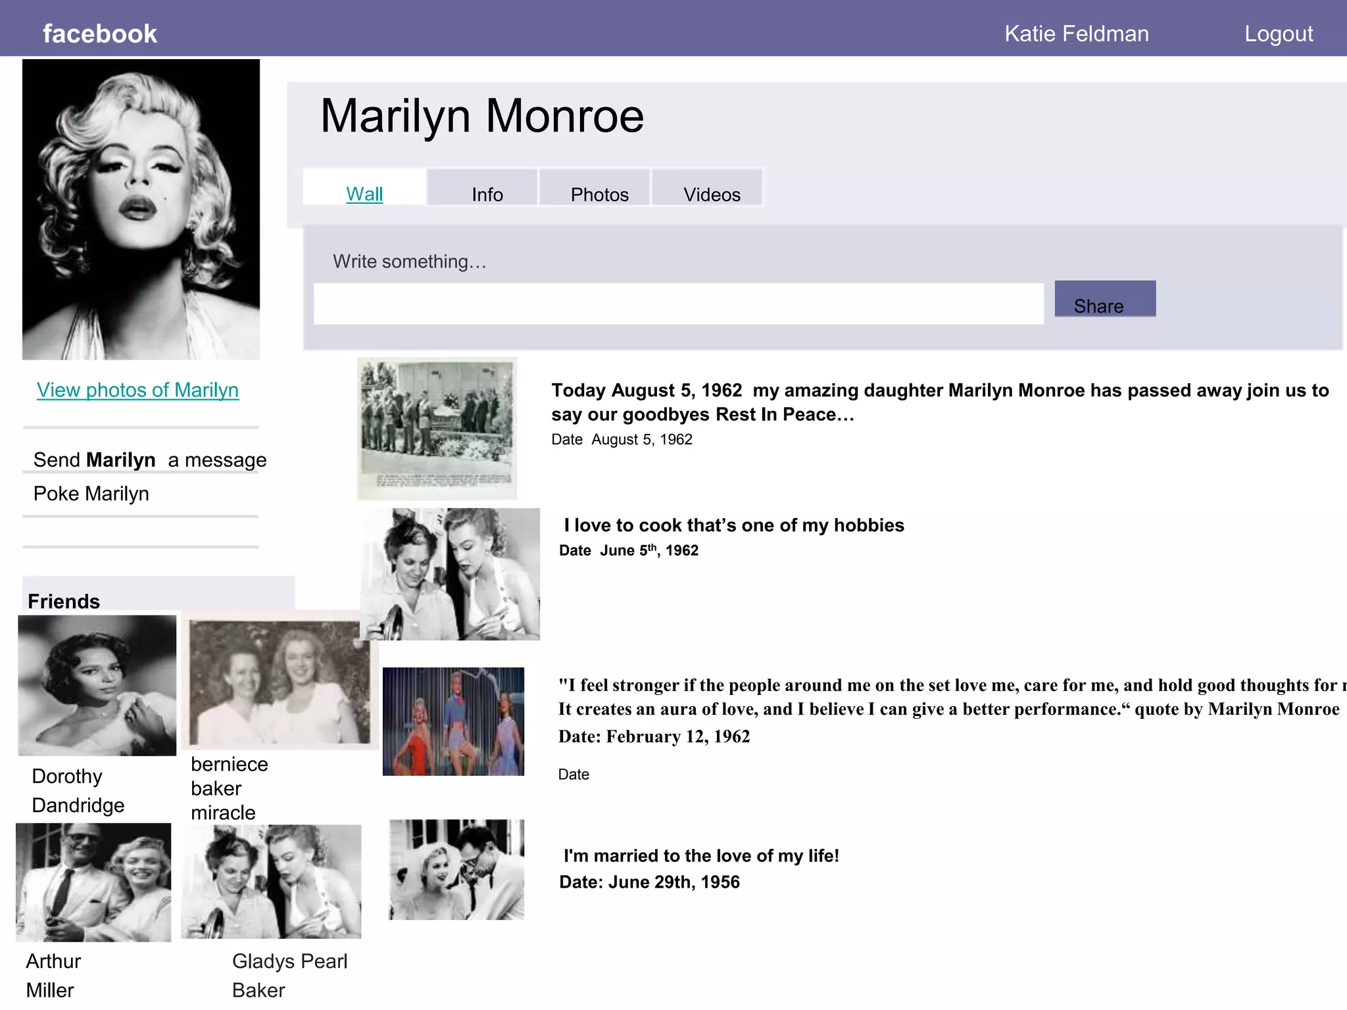The width and height of the screenshot is (1347, 1010).
Task: Open the colorful stage performance photo
Action: (x=453, y=721)
